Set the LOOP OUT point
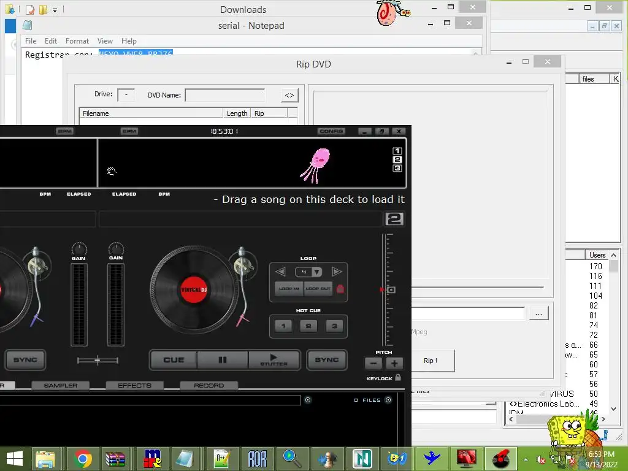This screenshot has width=628, height=471. (318, 288)
